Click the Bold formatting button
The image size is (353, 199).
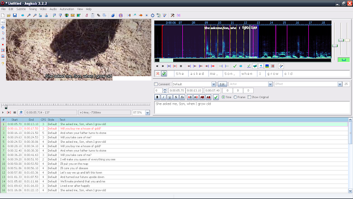(157, 97)
